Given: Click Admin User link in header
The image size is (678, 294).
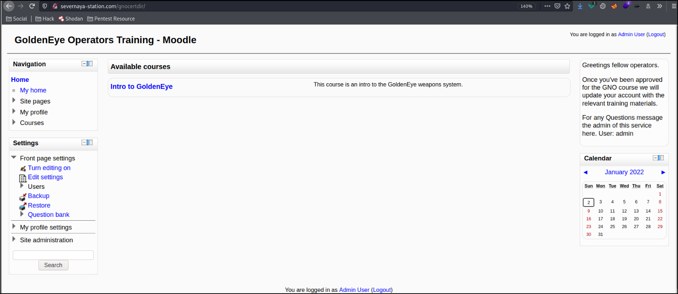Looking at the screenshot, I should point(631,34).
